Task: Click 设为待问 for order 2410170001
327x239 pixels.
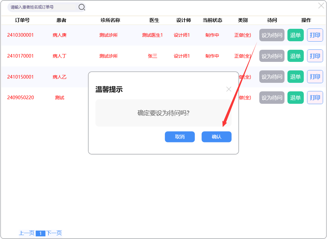Action: 272,56
